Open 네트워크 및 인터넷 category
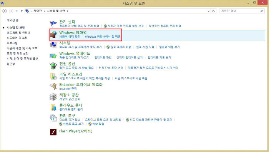 point(18,33)
